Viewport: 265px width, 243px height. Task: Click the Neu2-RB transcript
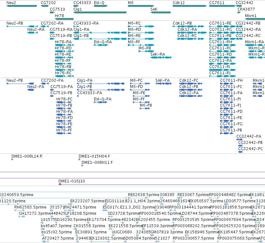click(x=22, y=26)
